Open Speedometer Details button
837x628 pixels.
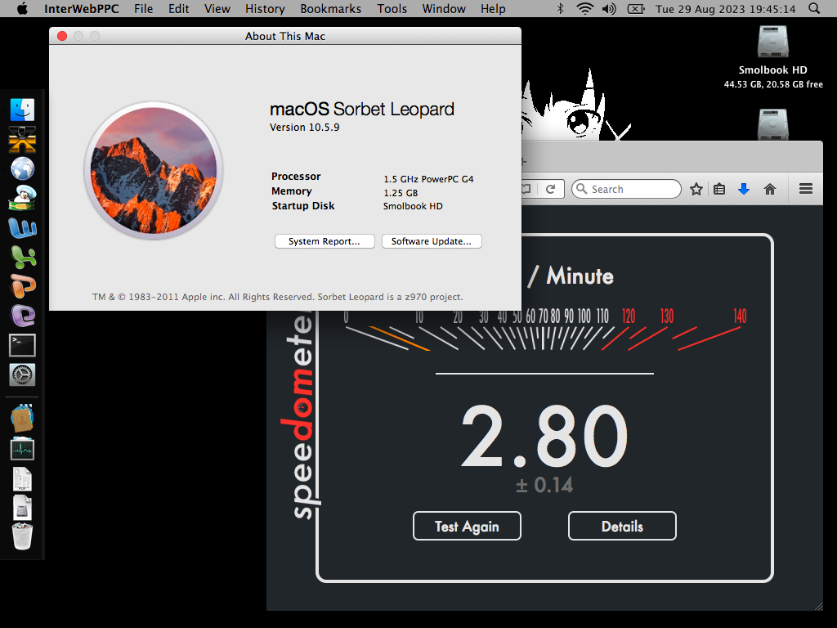click(622, 526)
